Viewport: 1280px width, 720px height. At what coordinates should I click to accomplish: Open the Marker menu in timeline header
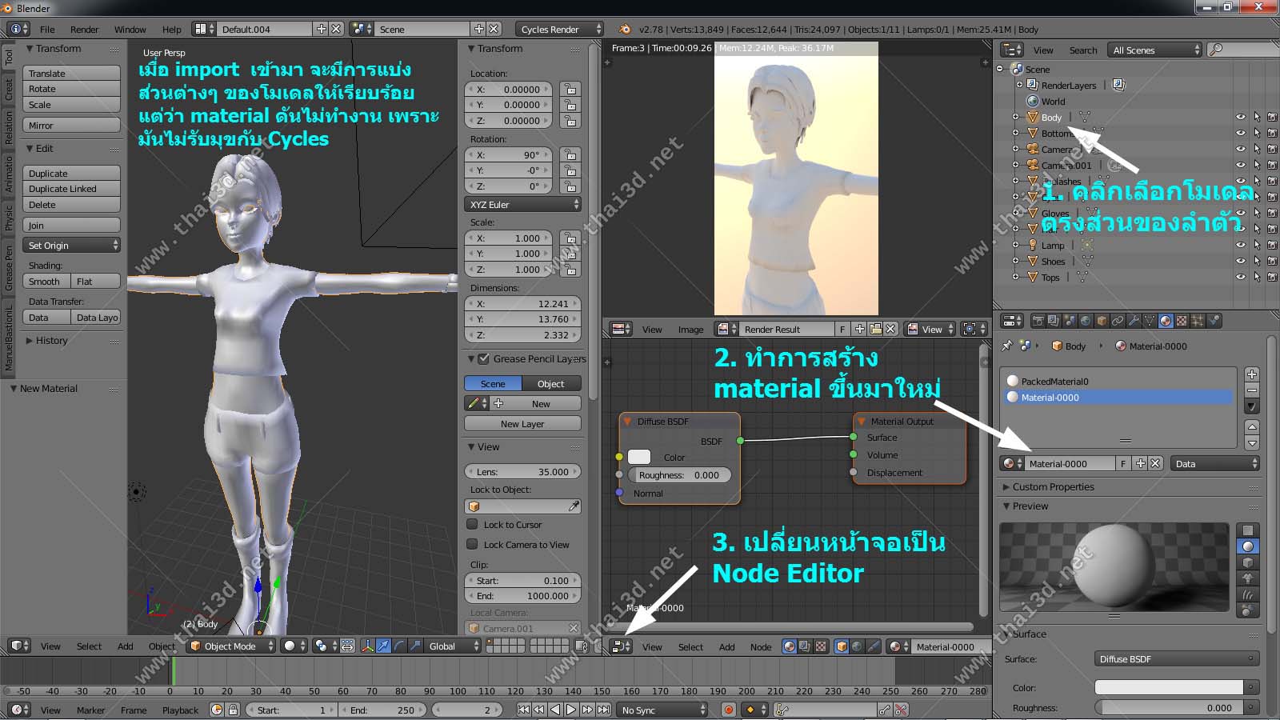(x=90, y=710)
